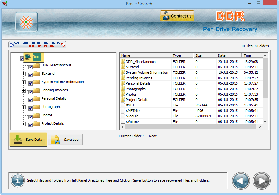
Task: Uncheck the DDR_Miscellaneous checkbox
Action: (x=30, y=67)
